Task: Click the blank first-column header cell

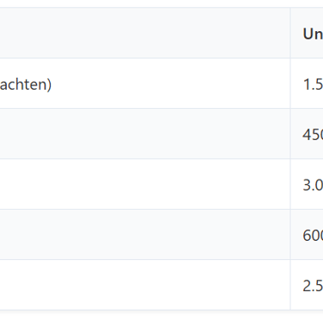Action: tap(145, 33)
